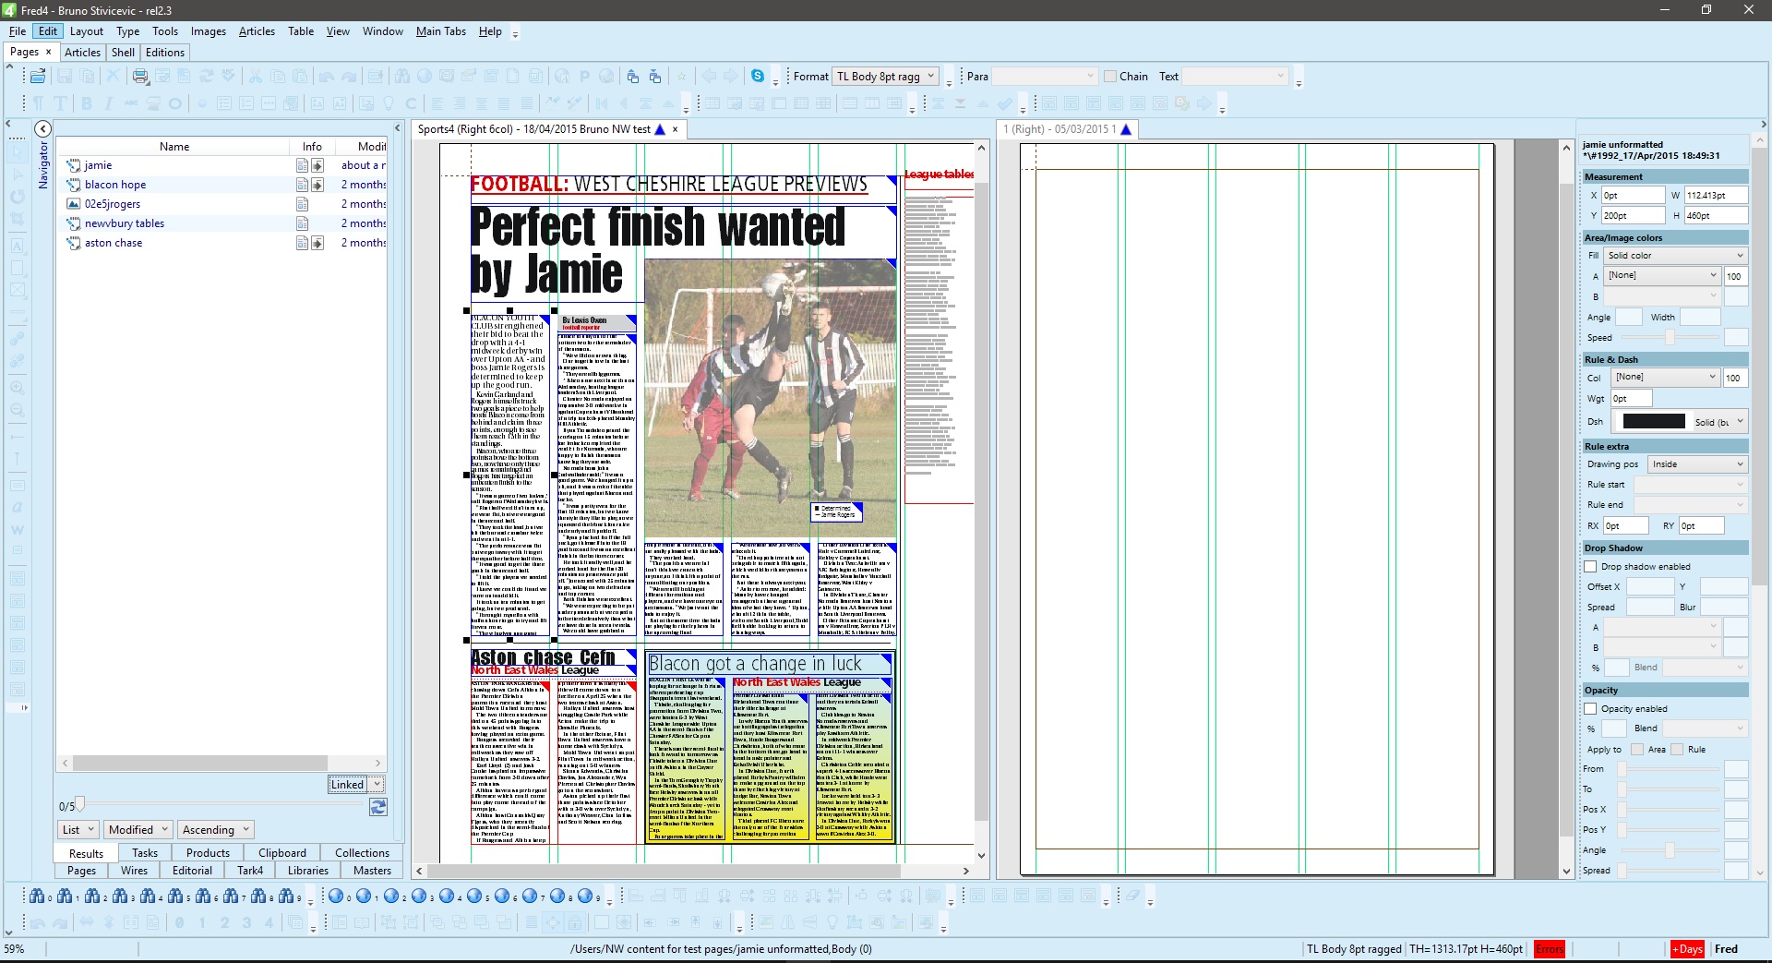Click the globe preset 5 icon
The width and height of the screenshot is (1772, 963).
475,897
